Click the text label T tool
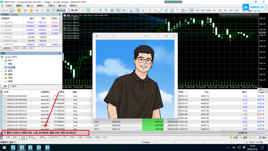This screenshot has height=151, width=268. 177,10
